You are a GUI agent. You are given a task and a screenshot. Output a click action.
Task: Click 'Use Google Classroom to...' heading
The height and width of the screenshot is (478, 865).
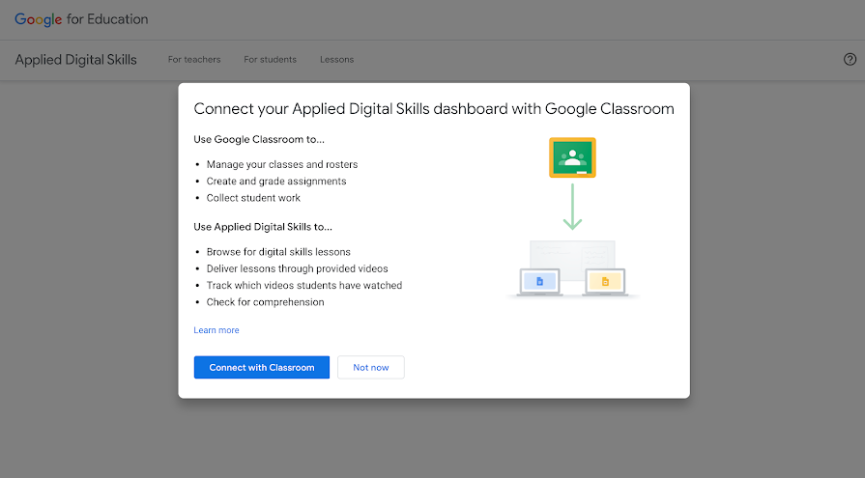[259, 139]
